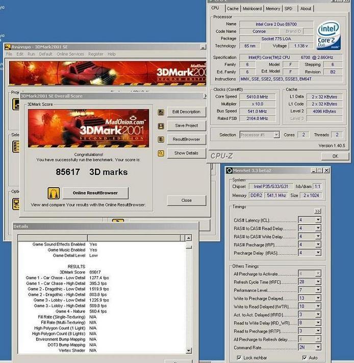
Task: Open the Performance Level dropdown
Action: pos(318,290)
